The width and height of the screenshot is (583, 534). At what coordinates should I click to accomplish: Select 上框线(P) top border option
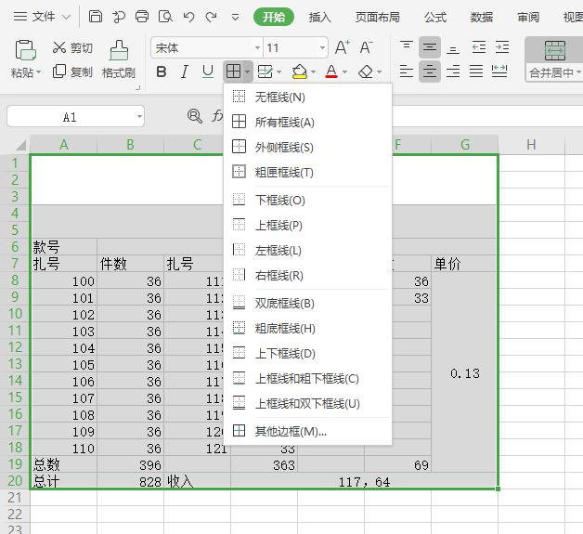pyautogui.click(x=308, y=225)
